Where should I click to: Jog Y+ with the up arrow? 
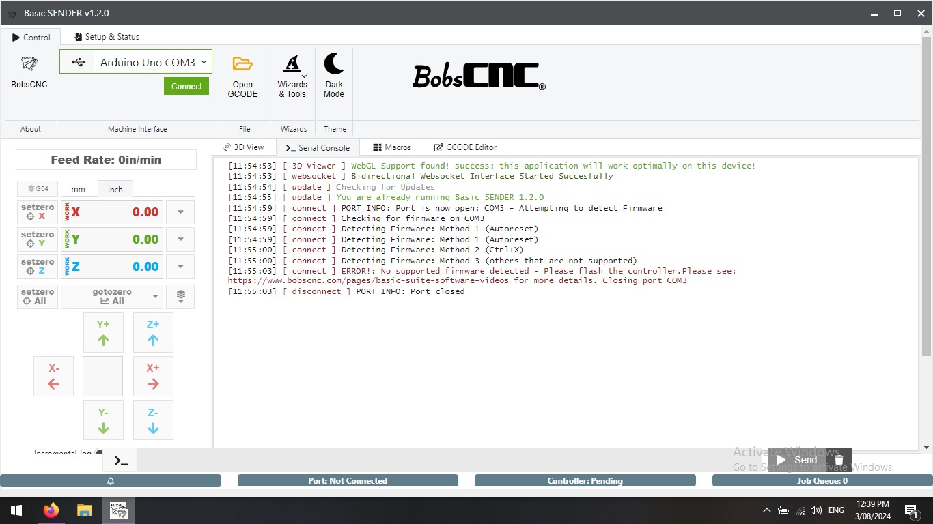103,332
